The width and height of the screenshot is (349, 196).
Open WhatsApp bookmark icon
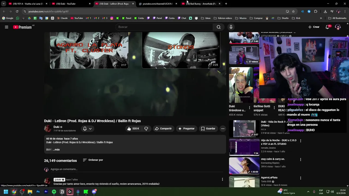coord(17,18)
